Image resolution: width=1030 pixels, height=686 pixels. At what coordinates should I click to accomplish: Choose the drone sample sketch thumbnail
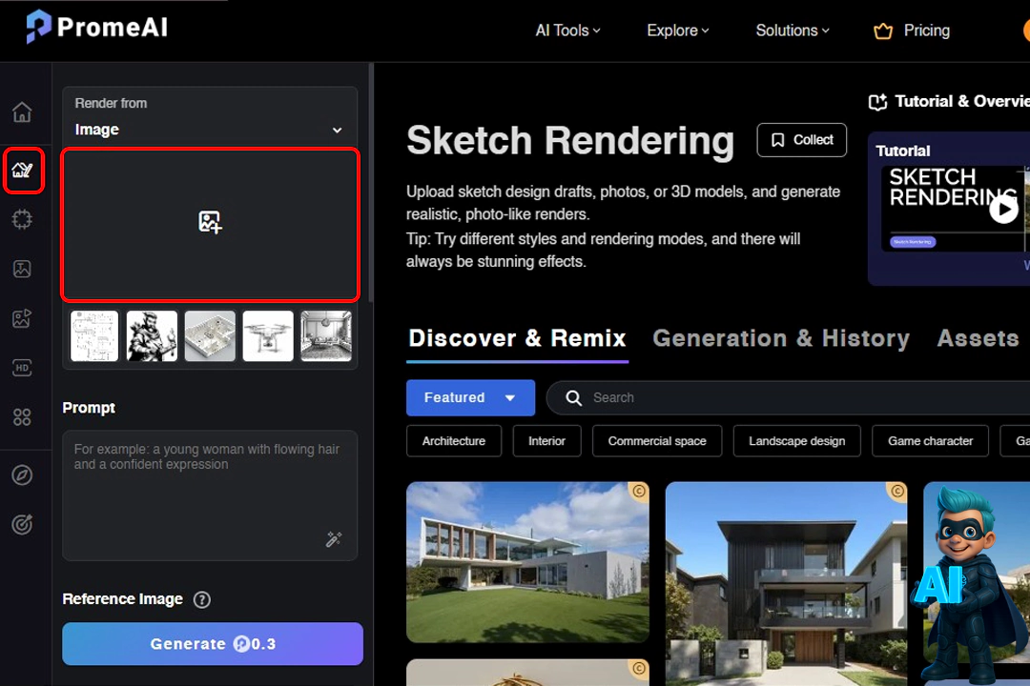coord(268,335)
